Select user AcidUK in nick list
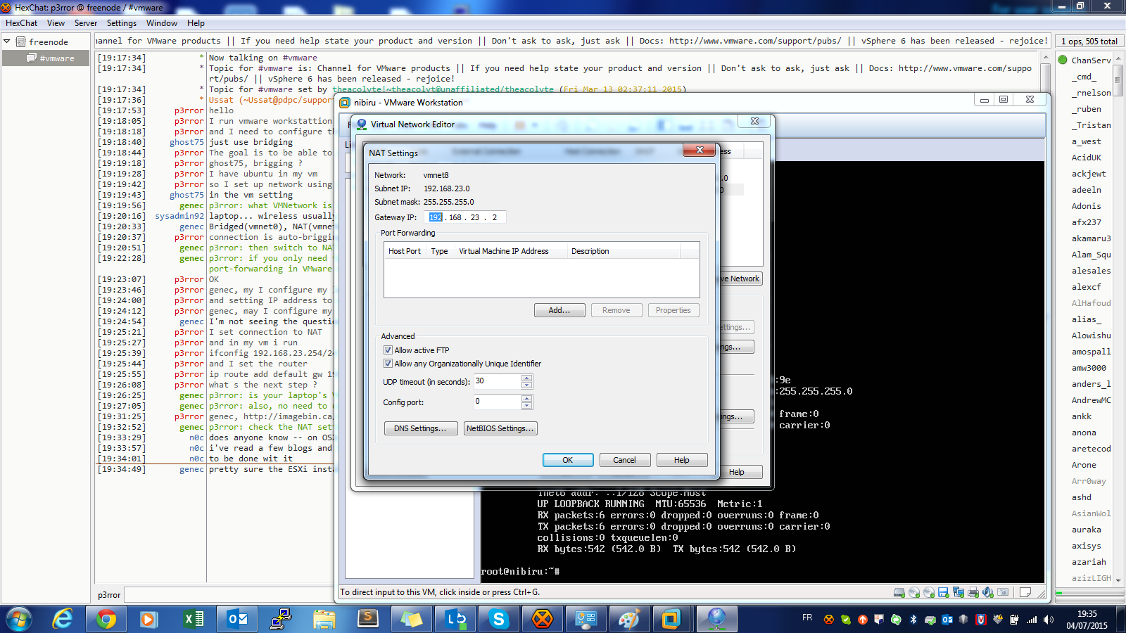Image resolution: width=1126 pixels, height=633 pixels. click(1086, 158)
